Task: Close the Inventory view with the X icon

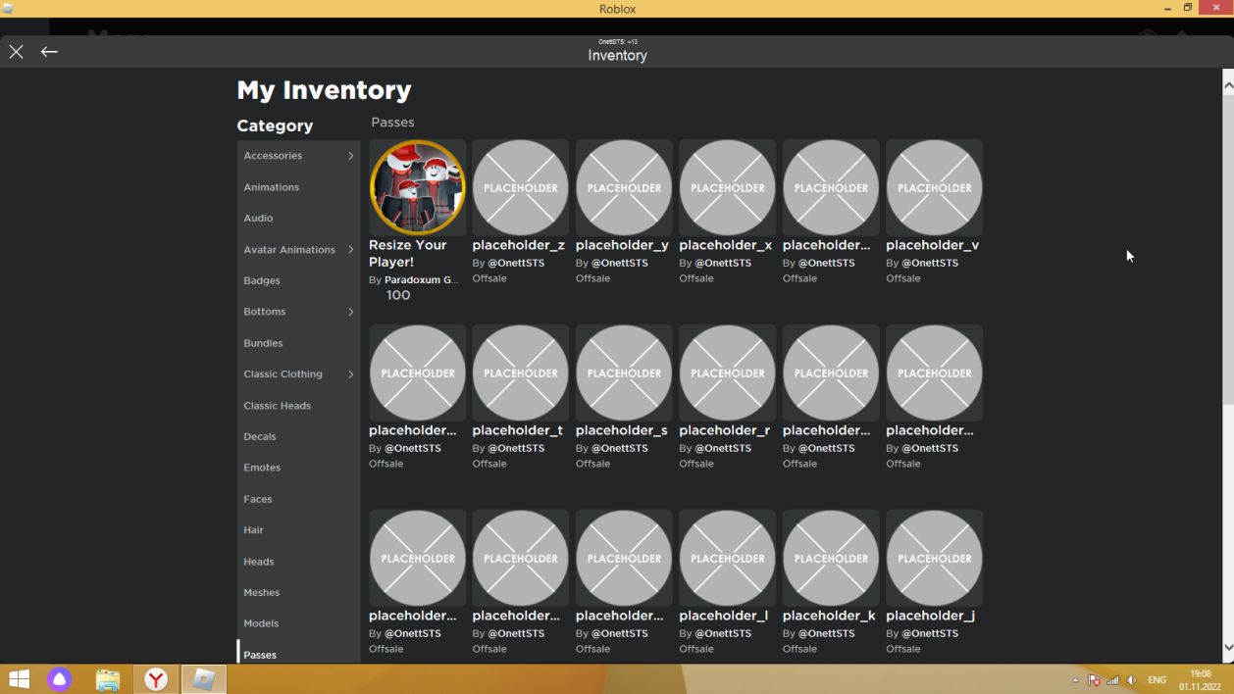Action: [17, 52]
